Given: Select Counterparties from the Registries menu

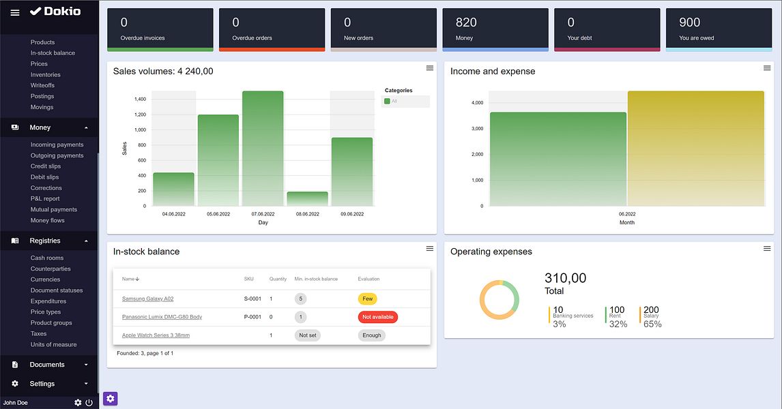Looking at the screenshot, I should tap(50, 269).
